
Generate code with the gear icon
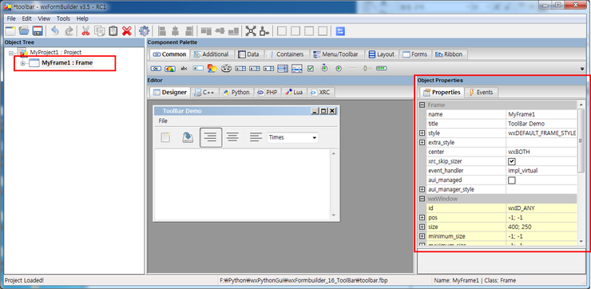click(x=144, y=31)
